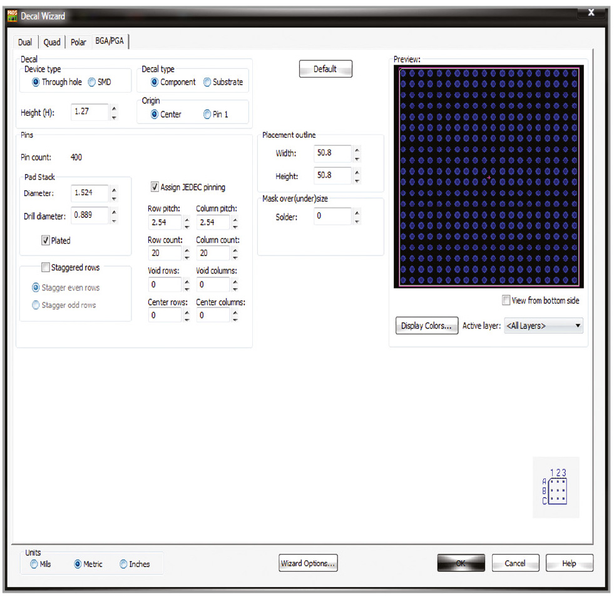Viewport: 614px width, 596px height.
Task: Open Wizard Options dialog
Action: (308, 563)
